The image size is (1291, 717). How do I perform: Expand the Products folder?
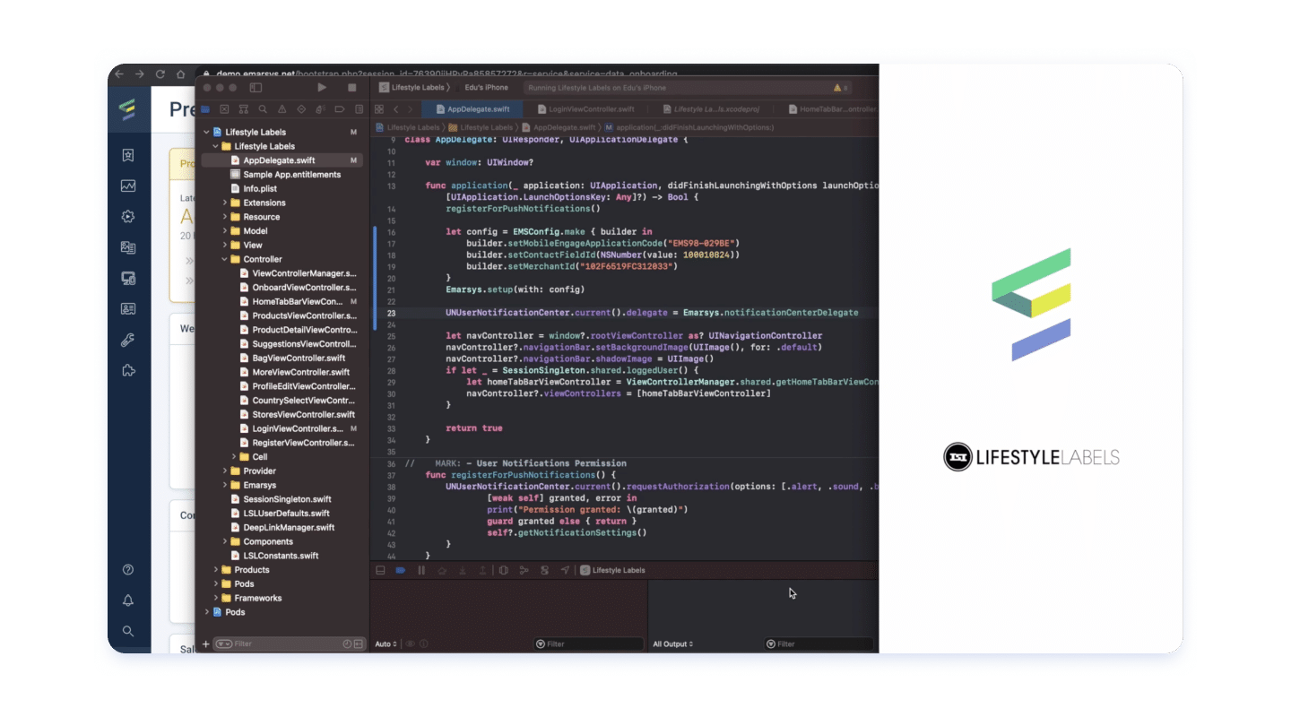point(215,570)
